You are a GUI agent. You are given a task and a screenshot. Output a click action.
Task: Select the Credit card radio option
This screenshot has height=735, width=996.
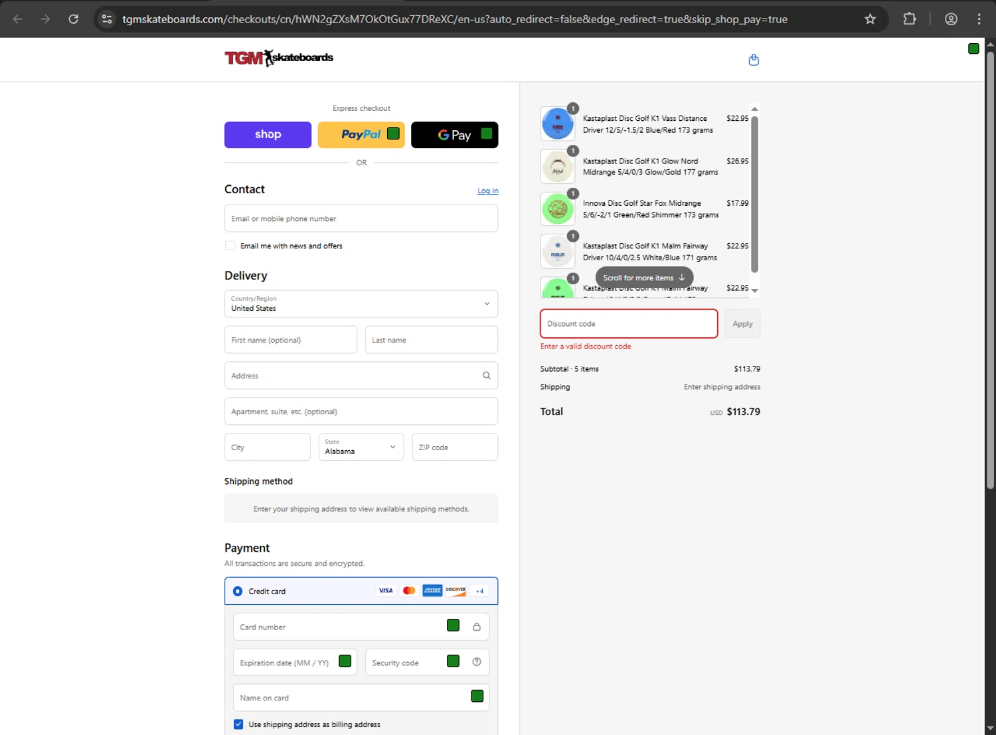pos(238,591)
